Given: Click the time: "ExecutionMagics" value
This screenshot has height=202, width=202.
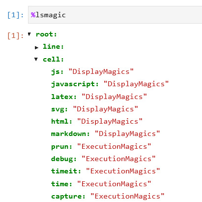Looking at the screenshot, I should pyautogui.click(x=114, y=184).
